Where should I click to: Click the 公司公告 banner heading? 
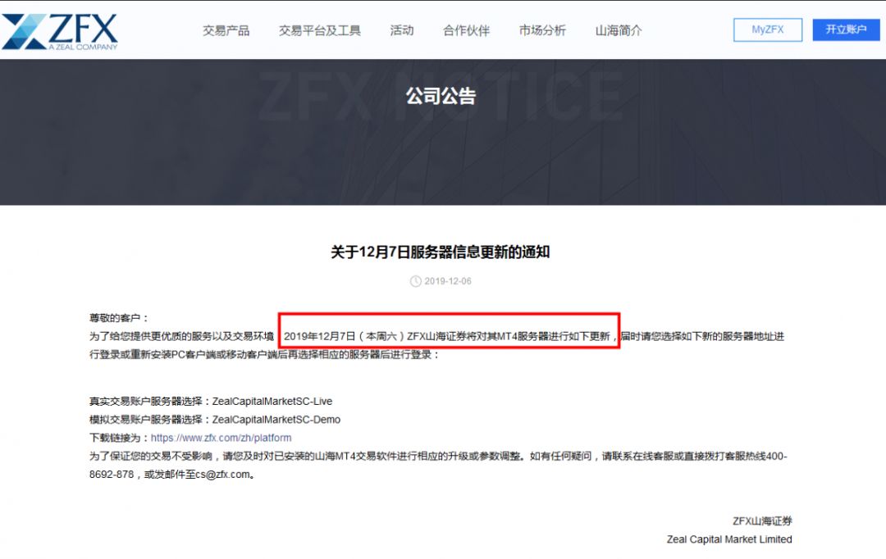441,96
